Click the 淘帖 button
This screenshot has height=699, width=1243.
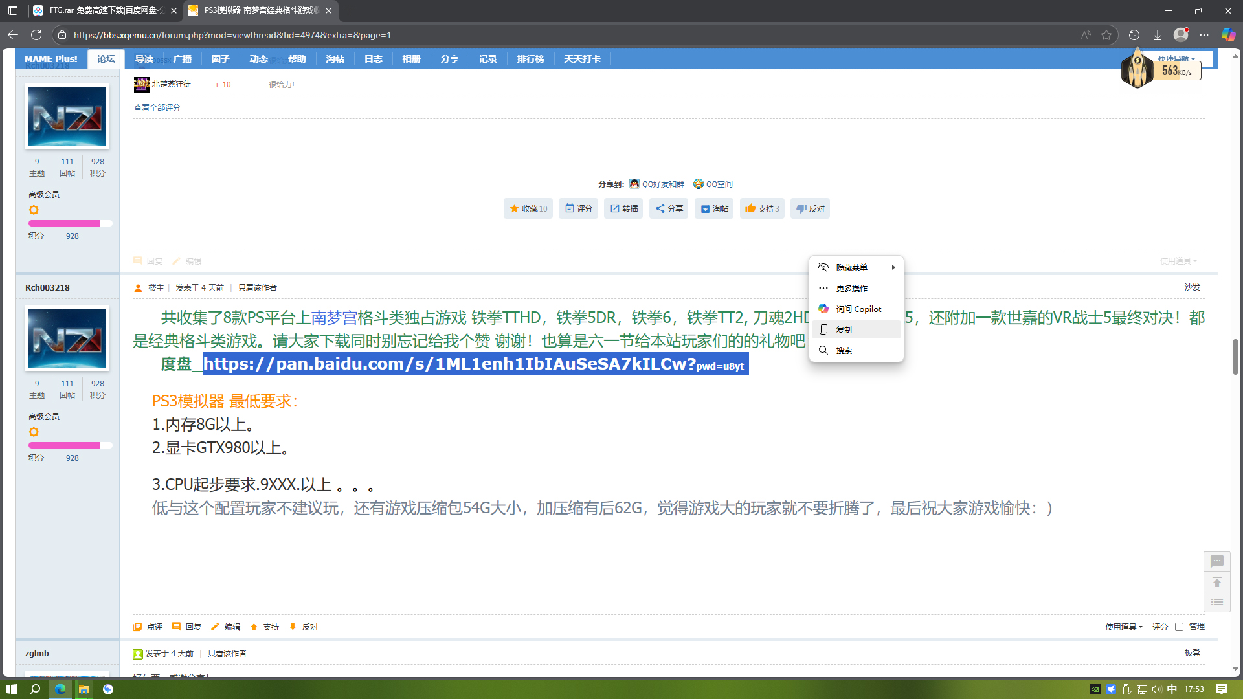coord(714,208)
